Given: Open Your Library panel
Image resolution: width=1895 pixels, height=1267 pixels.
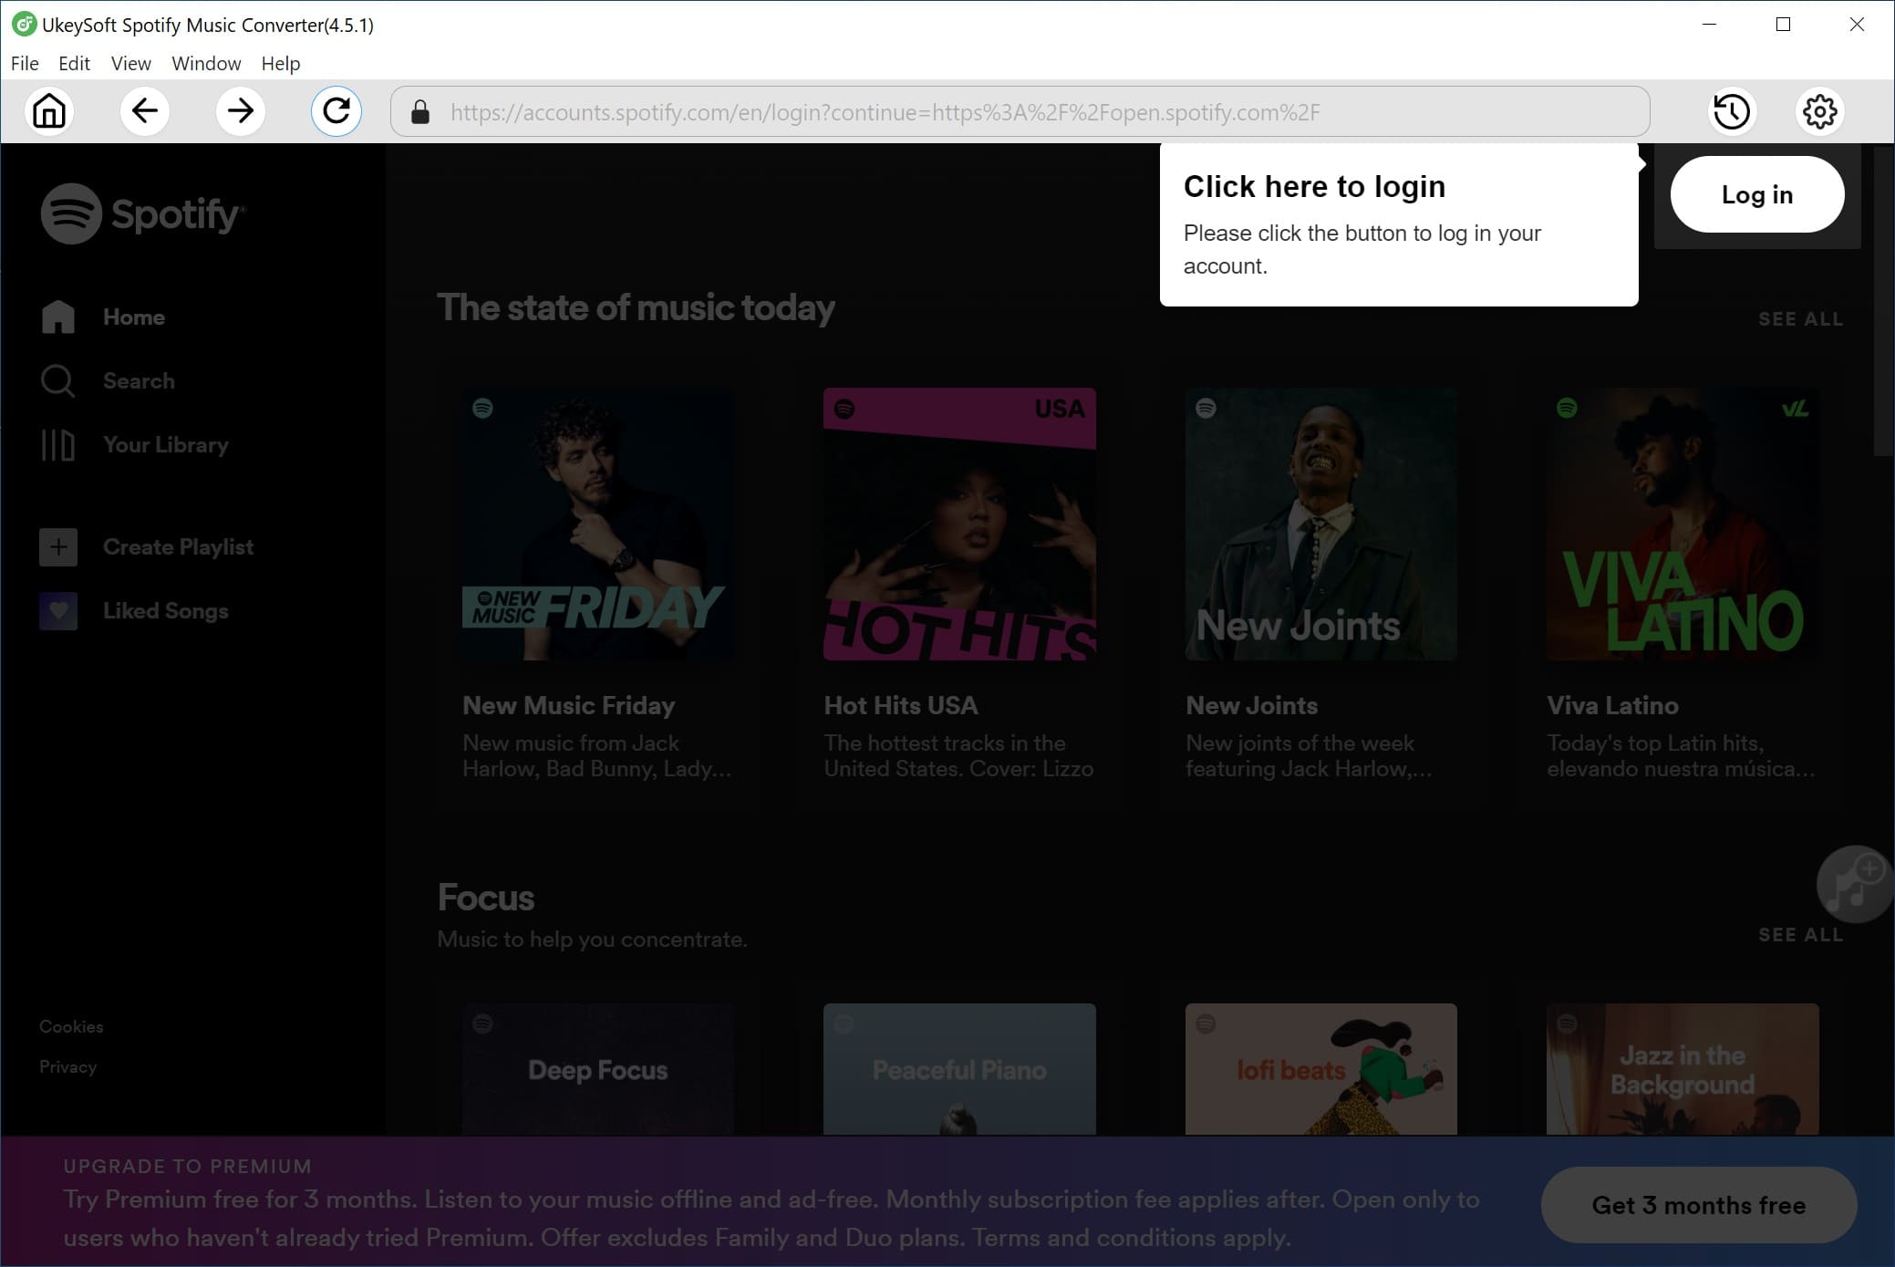Looking at the screenshot, I should [x=165, y=445].
